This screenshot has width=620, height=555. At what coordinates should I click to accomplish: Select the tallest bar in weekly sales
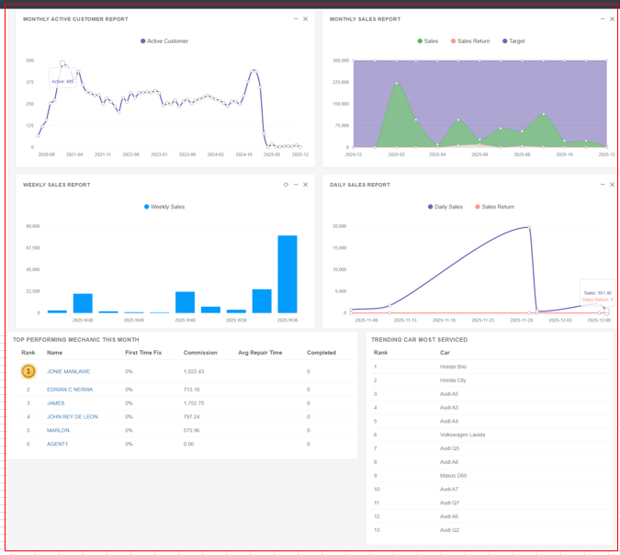coord(287,274)
